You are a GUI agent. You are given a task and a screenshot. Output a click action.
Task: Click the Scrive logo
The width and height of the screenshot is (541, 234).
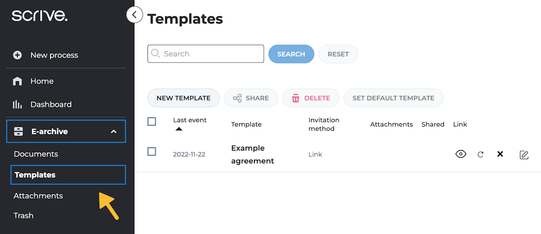point(39,16)
